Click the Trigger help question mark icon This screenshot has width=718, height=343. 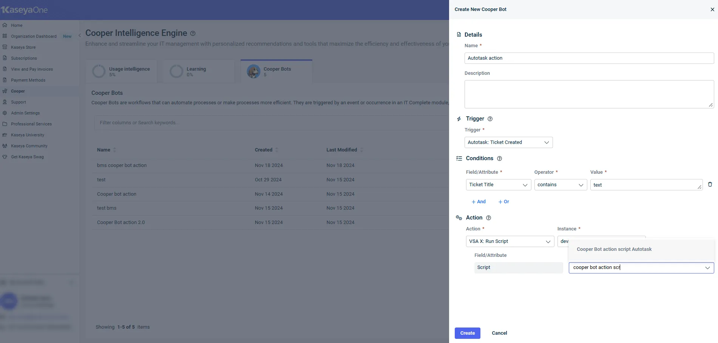pyautogui.click(x=490, y=119)
